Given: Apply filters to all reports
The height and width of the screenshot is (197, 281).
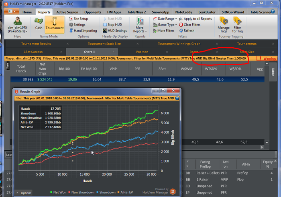Looking at the screenshot, I should (195, 18).
